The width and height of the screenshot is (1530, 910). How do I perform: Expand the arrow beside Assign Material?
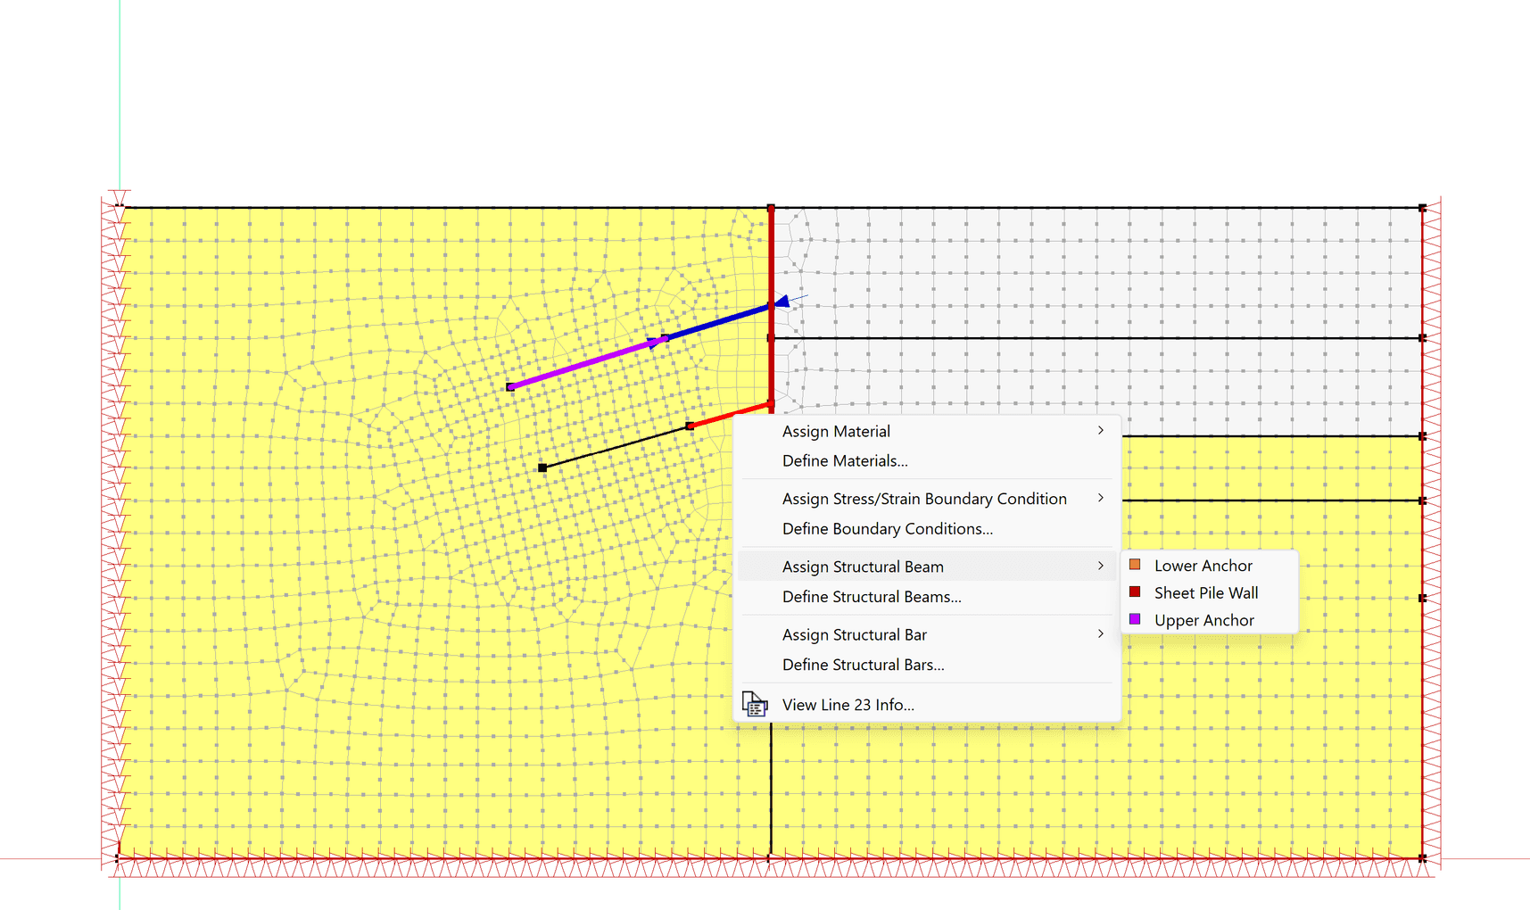[x=1101, y=430]
